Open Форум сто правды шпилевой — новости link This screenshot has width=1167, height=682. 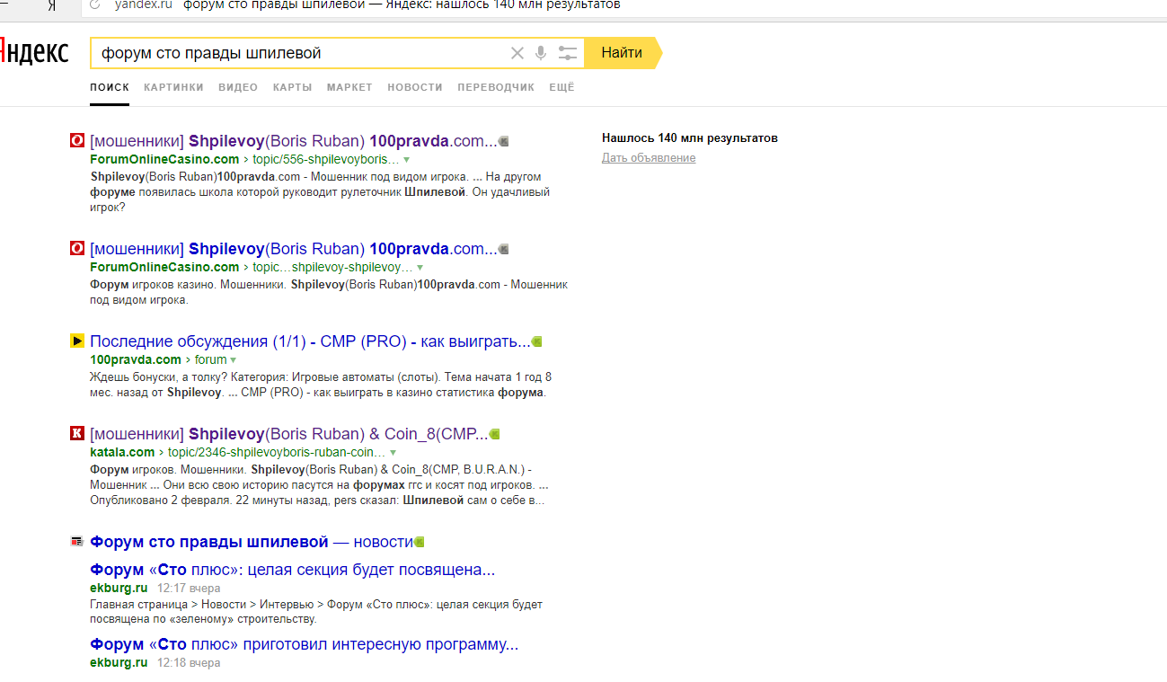pos(252,542)
